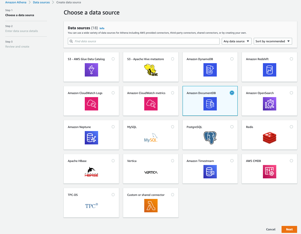
Task: Select Apache HBase radio button
Action: coord(113,161)
